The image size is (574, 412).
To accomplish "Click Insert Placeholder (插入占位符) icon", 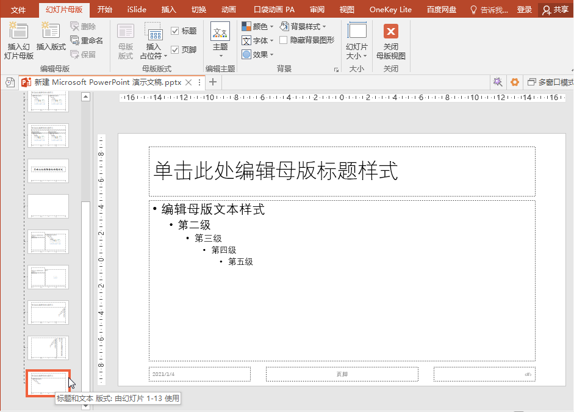I will (153, 32).
